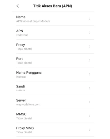Tap the Port row arrow icon

click(89, 60)
